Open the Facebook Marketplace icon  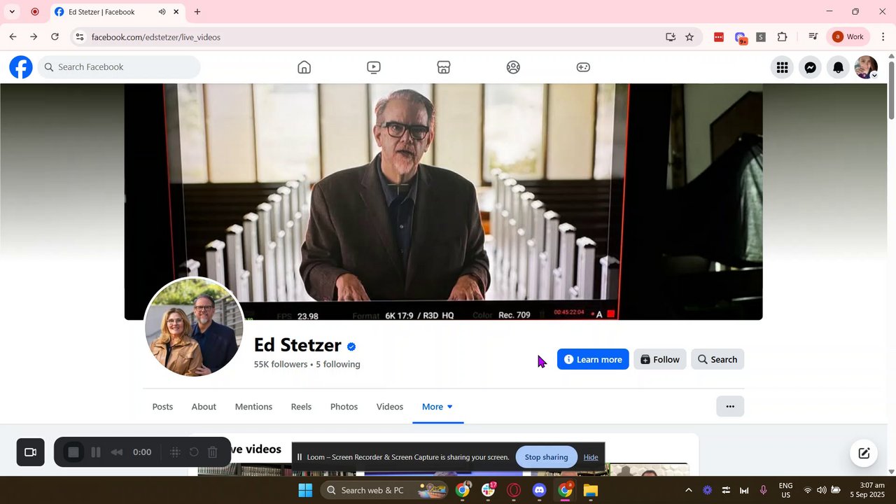click(444, 67)
